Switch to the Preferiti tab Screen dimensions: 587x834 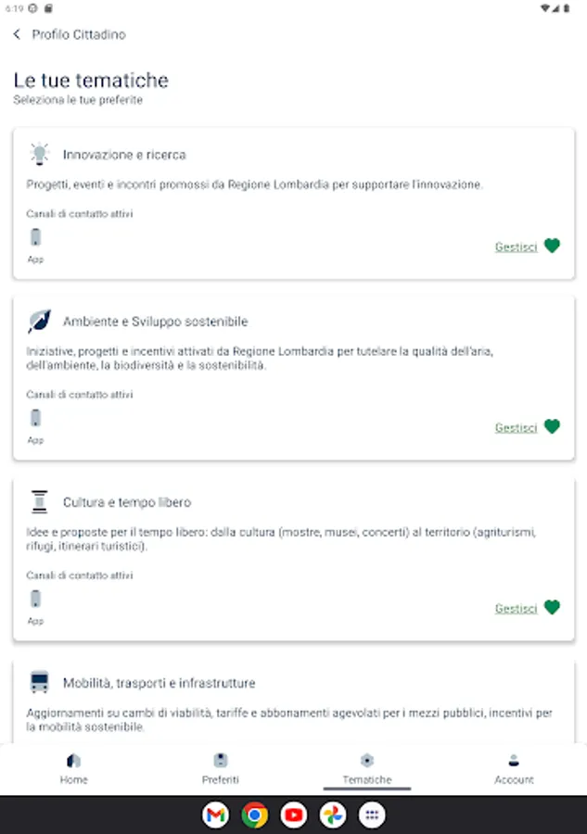point(220,768)
